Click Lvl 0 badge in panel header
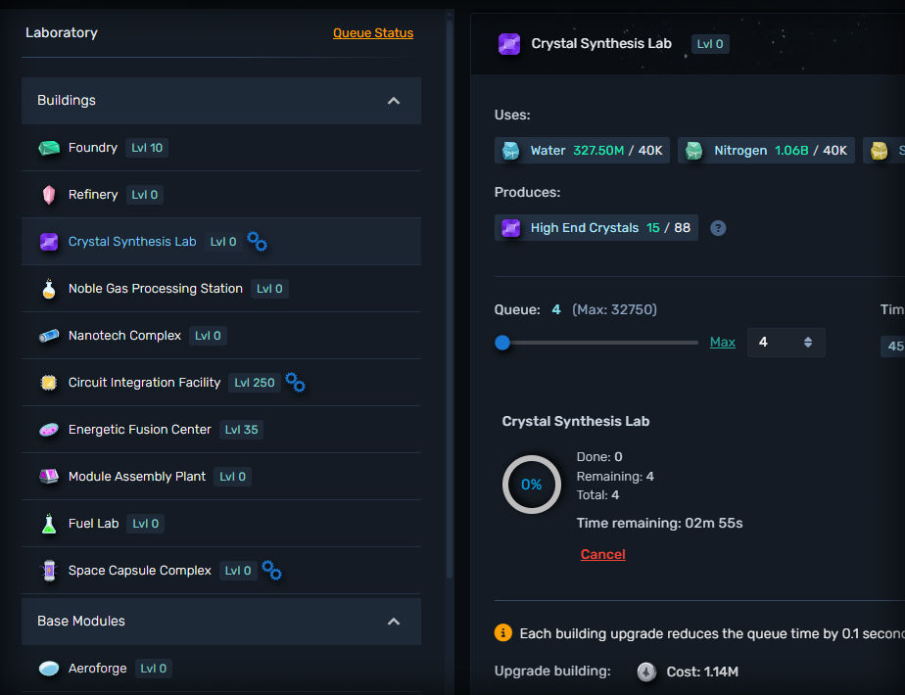 (710, 44)
